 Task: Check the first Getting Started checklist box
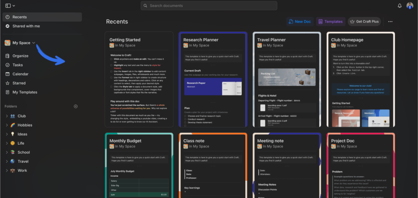tap(111, 59)
